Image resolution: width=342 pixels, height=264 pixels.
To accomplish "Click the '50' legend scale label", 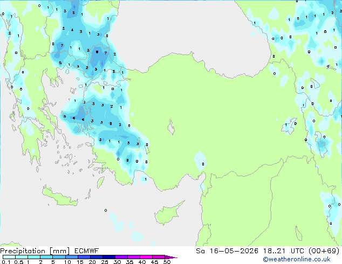I will [167, 262].
